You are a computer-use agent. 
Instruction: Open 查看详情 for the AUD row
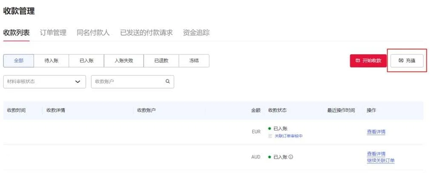[376, 154]
